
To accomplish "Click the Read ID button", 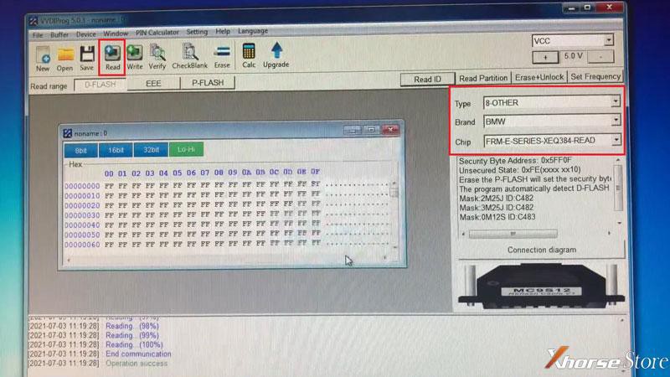I will (x=427, y=79).
